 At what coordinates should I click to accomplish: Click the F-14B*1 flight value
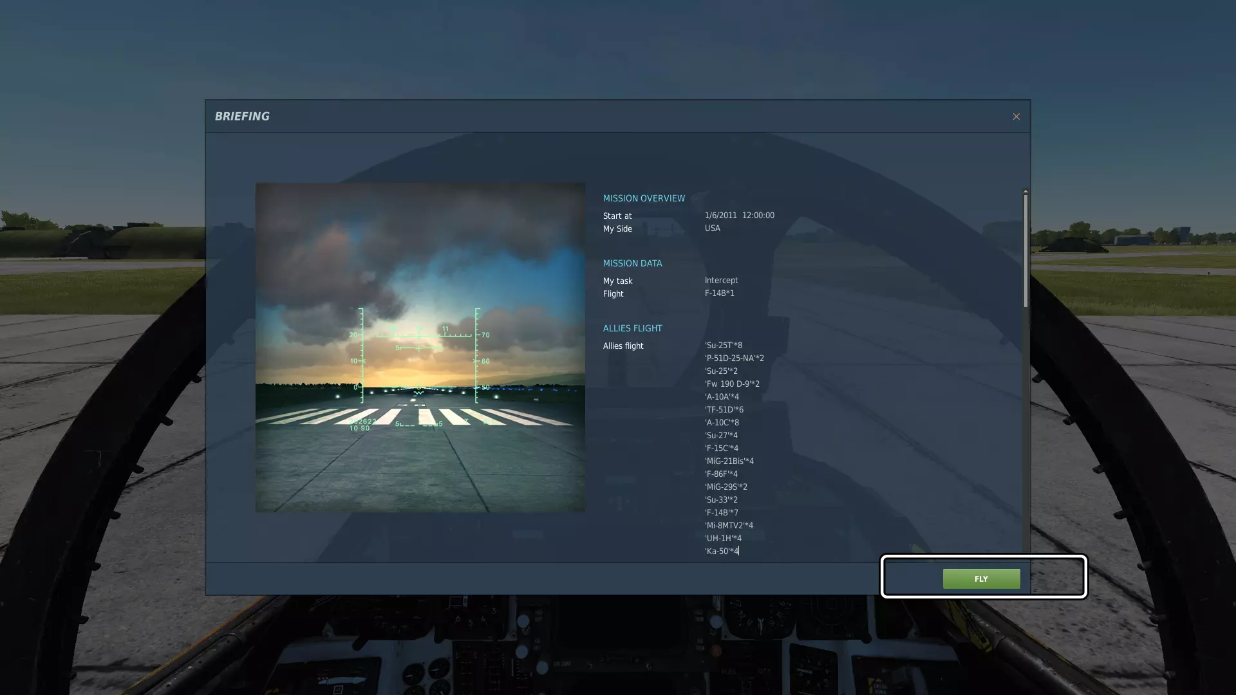click(719, 293)
